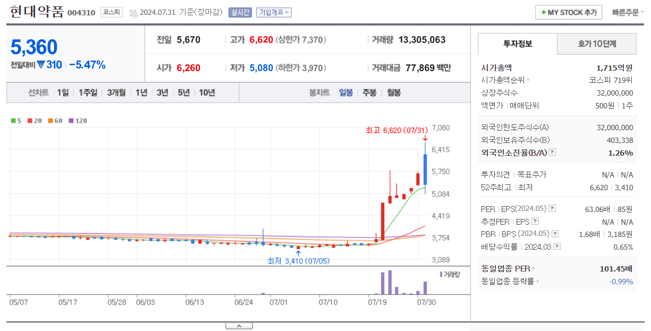Image resolution: width=651 pixels, height=331 pixels.
Task: Select the 5년 line chart period
Action: coord(184,92)
